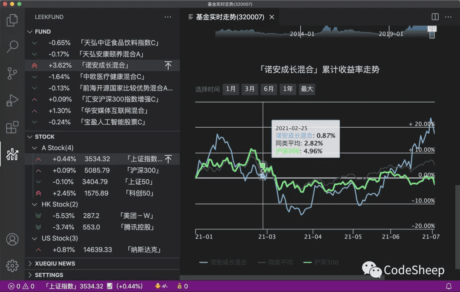The width and height of the screenshot is (460, 292).
Task: Toggle 诺安成长混合 series in chart legend
Action: pyautogui.click(x=223, y=262)
